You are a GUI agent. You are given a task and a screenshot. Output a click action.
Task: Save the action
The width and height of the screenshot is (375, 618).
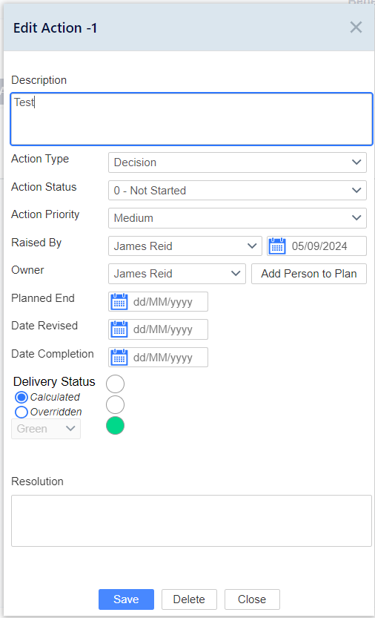[126, 599]
